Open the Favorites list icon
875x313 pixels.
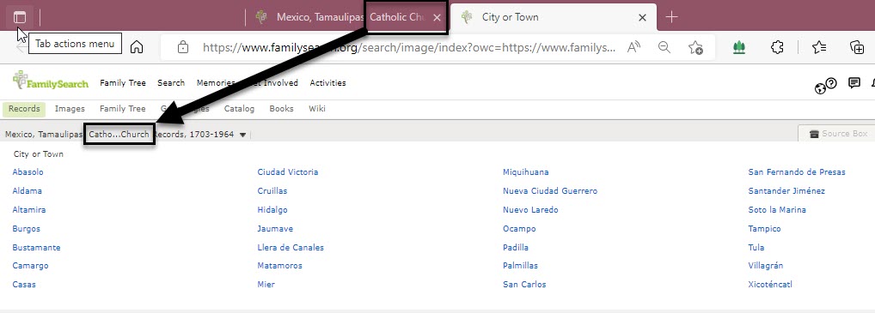point(818,47)
